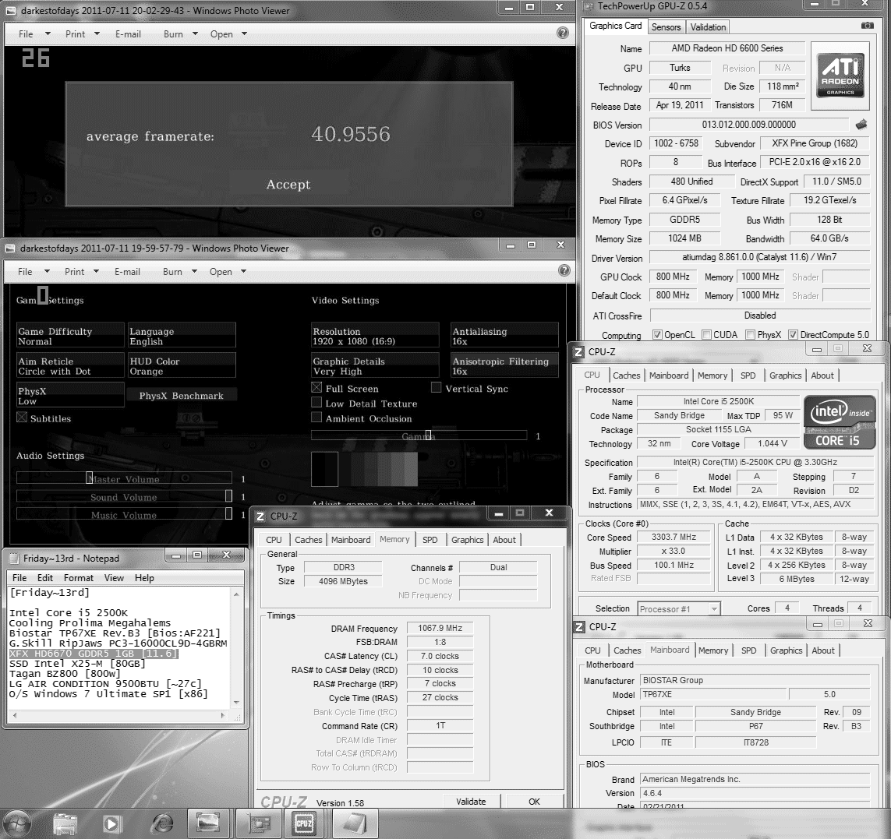Viewport: 891px width, 839px height.
Task: Adjust Gamma slider handle
Action: point(429,435)
